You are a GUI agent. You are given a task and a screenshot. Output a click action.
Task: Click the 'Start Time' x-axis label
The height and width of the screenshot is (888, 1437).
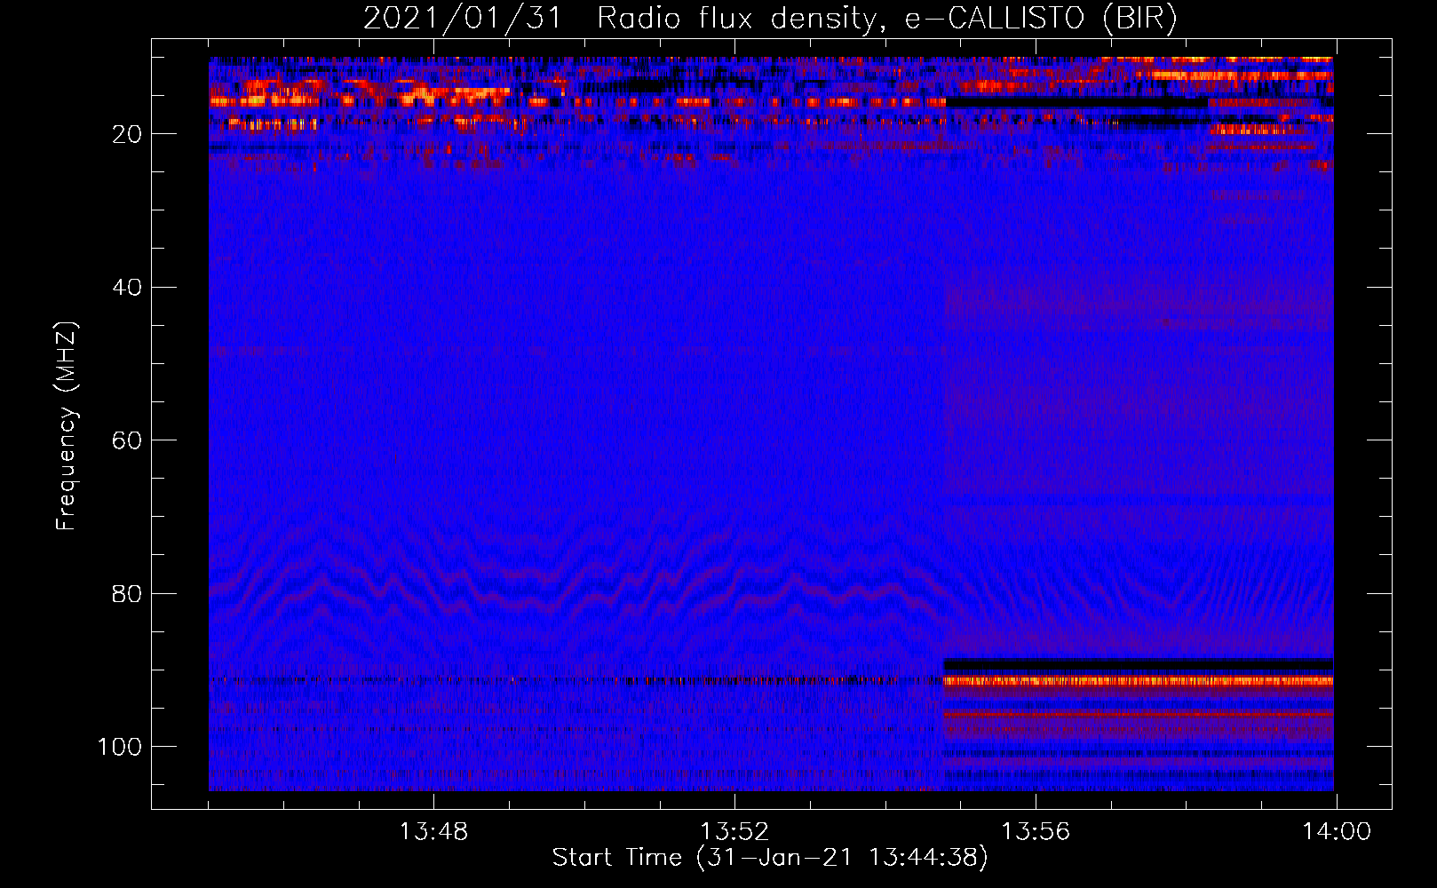coord(770,858)
